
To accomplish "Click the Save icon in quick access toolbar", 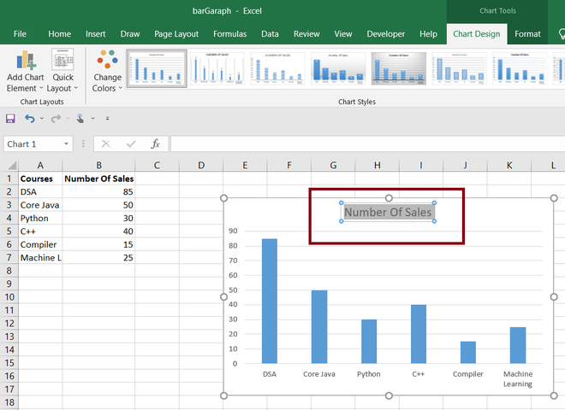I will [10, 118].
